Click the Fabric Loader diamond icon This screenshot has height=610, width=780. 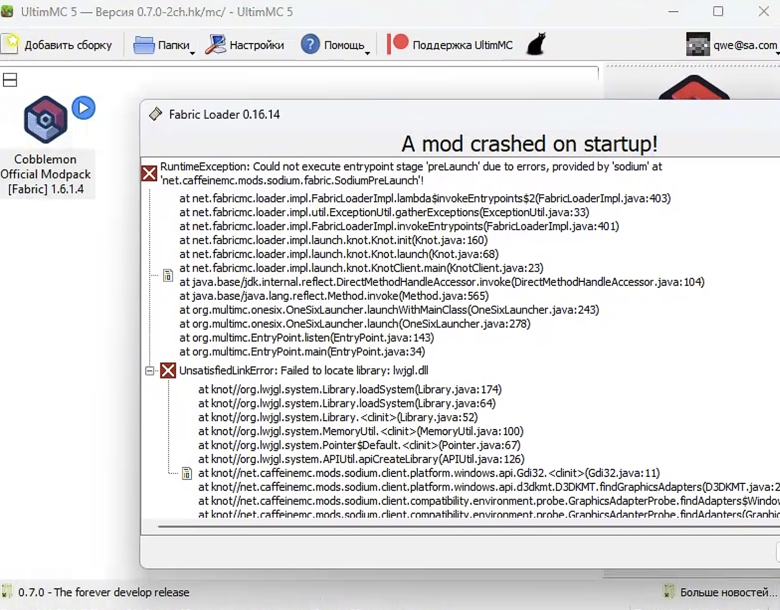156,114
